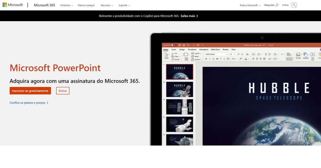Click the Print icon in Quick Access
Viewport: 321px width, 168px height.
click(x=198, y=45)
